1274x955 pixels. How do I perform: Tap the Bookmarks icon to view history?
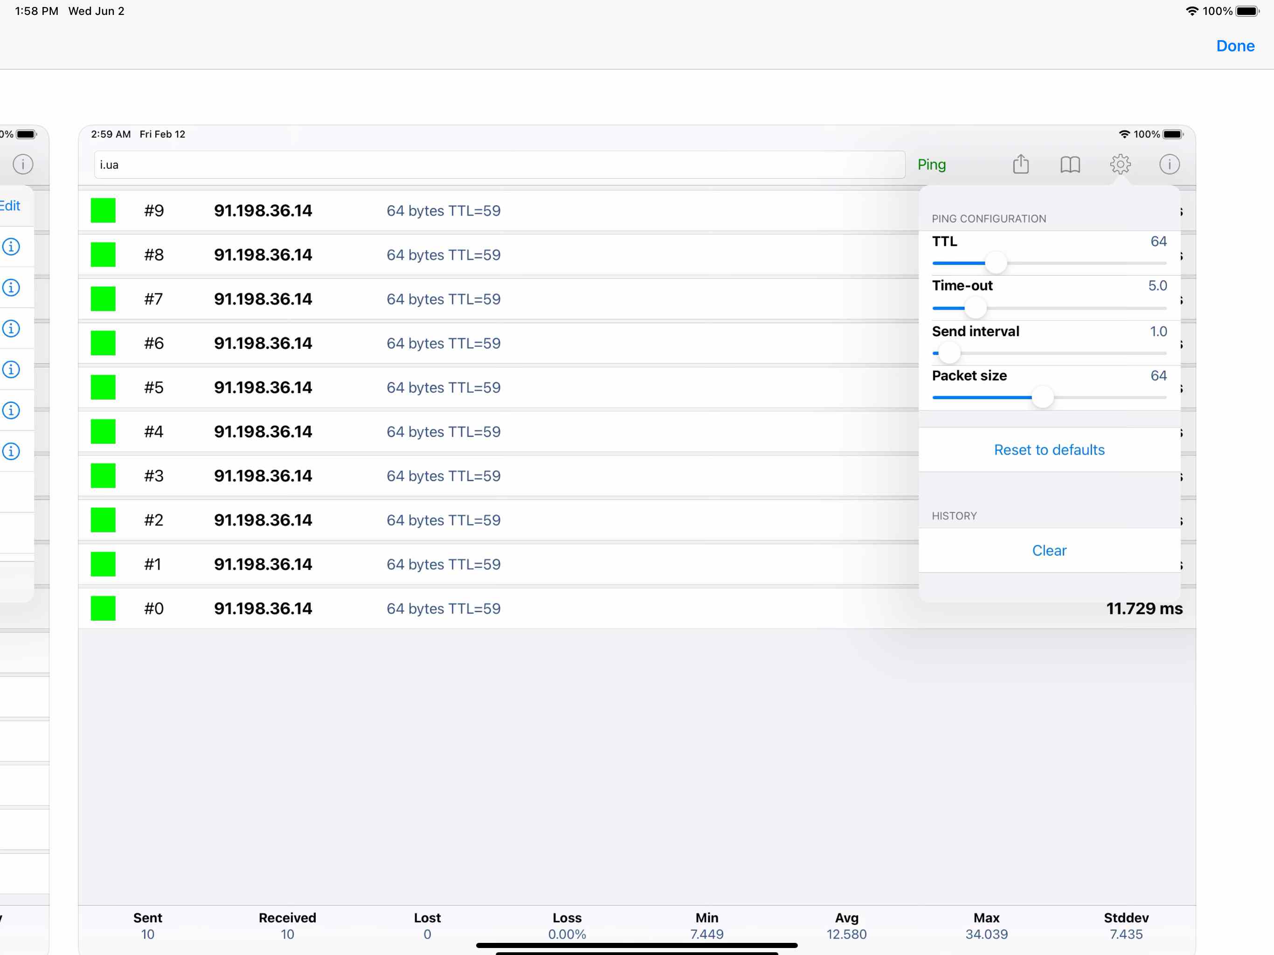(x=1071, y=164)
